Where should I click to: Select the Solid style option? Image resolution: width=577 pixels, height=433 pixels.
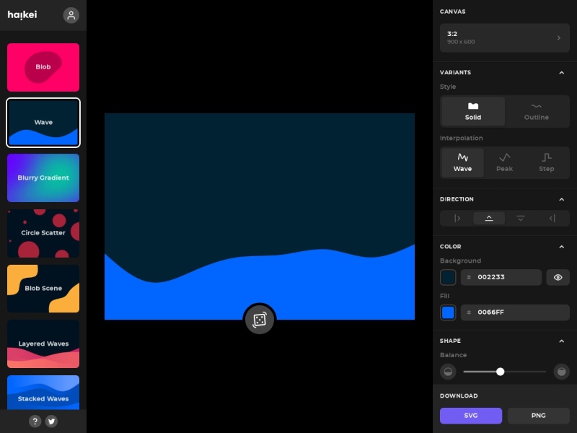pos(473,111)
